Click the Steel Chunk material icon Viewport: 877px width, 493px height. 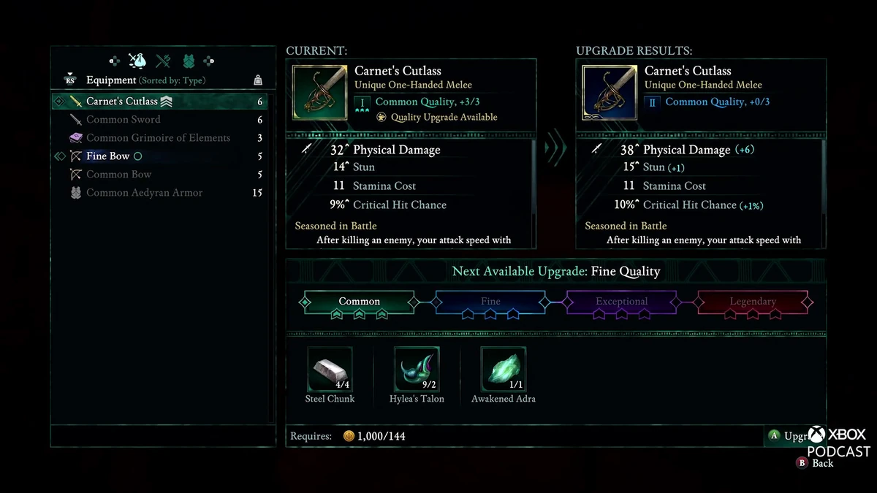coord(330,369)
